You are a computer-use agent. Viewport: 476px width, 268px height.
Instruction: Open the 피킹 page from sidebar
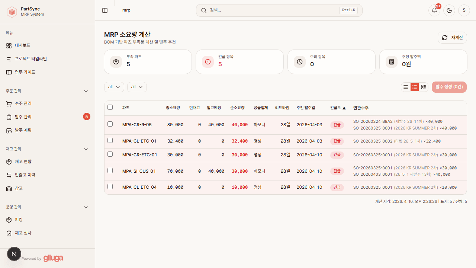pyautogui.click(x=9, y=220)
